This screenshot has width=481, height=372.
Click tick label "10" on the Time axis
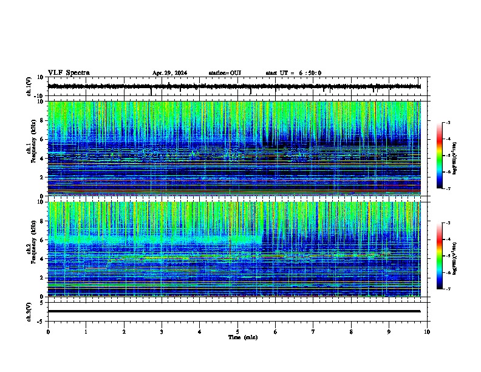427,332
